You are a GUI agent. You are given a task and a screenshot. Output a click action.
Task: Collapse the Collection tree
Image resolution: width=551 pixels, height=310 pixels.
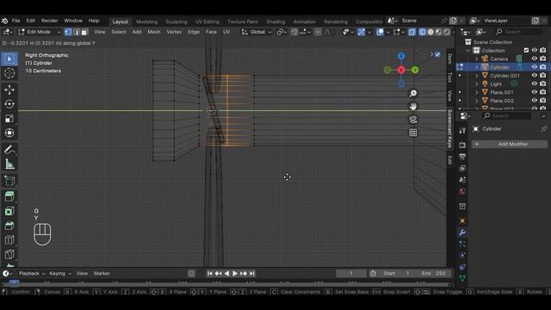coord(468,50)
